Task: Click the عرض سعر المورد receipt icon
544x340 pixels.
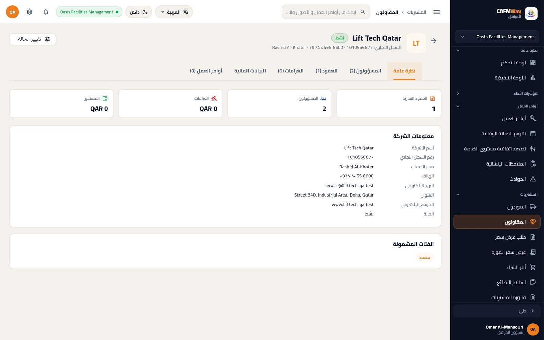Action: [533, 252]
